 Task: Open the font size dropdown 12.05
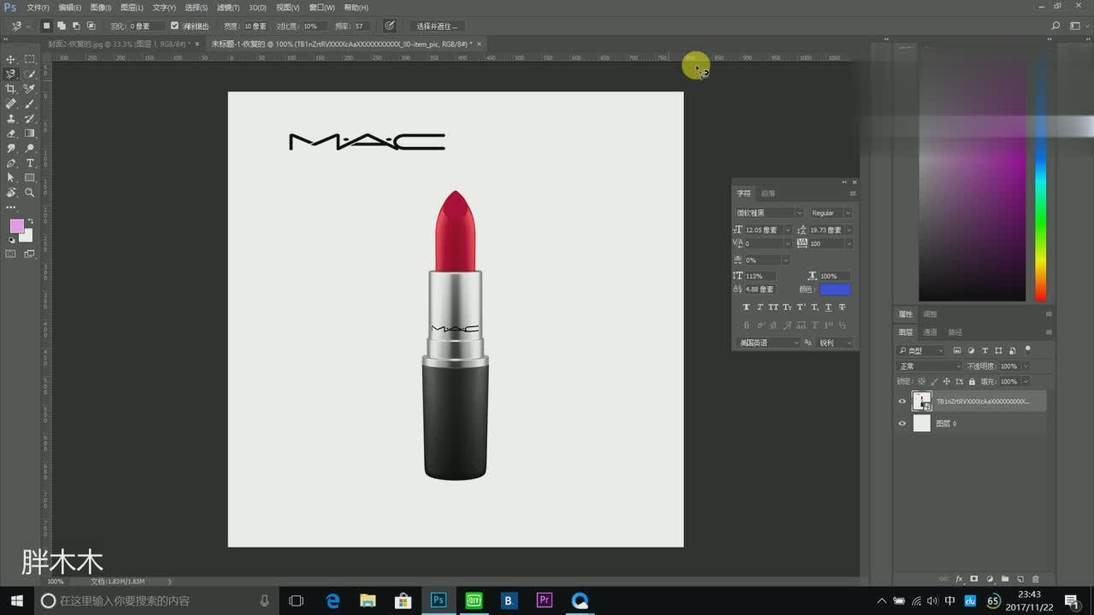[790, 230]
